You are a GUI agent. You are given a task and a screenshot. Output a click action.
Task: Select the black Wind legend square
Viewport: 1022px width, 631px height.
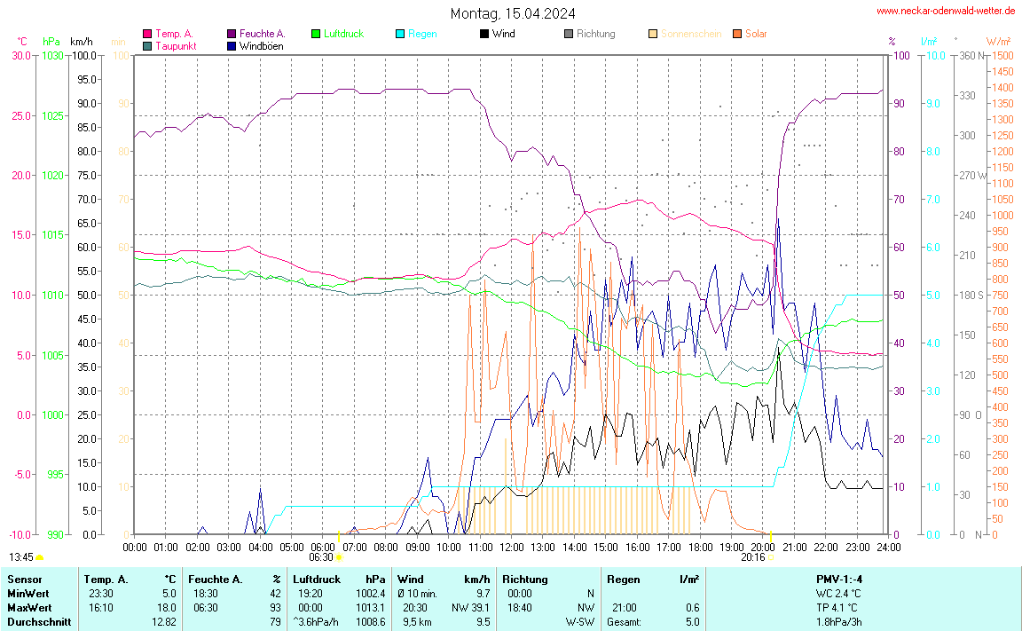tap(484, 34)
